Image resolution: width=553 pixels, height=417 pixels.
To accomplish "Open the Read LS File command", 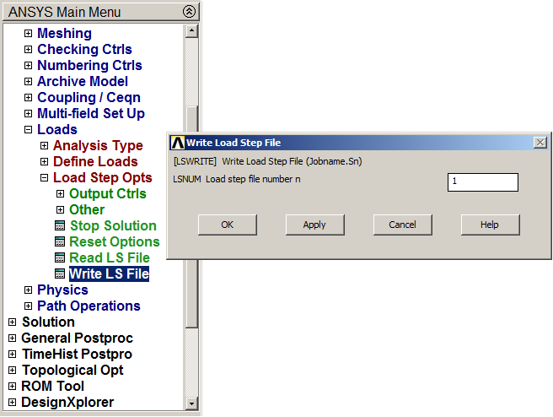I will (x=110, y=257).
